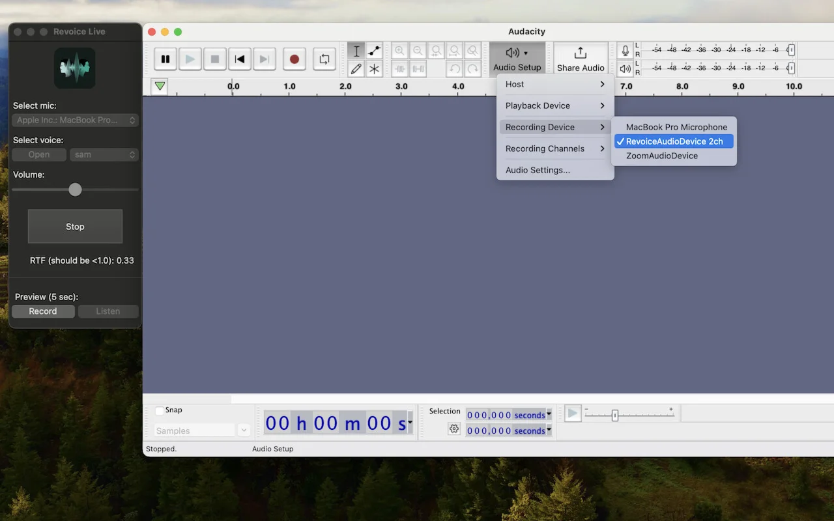Open Audio Settings... menu entry

(x=538, y=170)
